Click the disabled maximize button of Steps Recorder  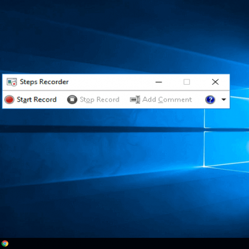(x=186, y=82)
